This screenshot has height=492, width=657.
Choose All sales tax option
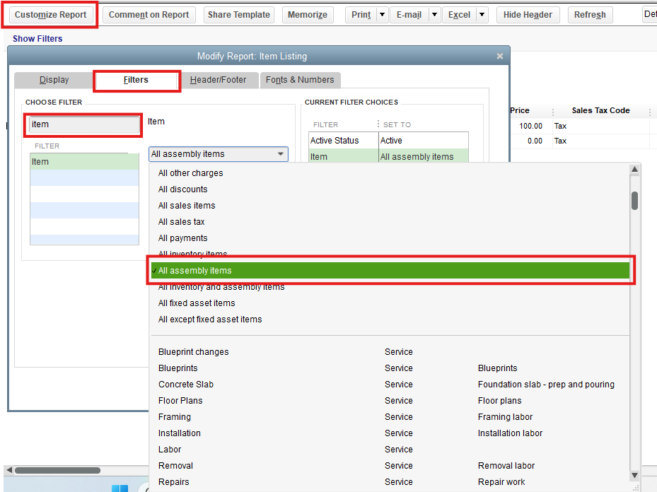pos(182,222)
